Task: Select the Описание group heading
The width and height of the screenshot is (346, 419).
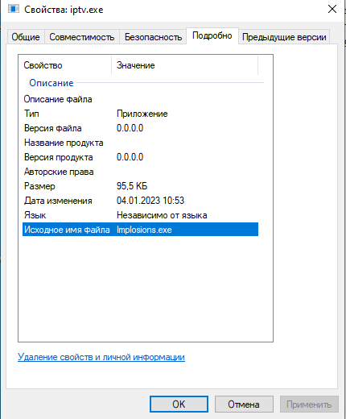Action: (x=51, y=83)
